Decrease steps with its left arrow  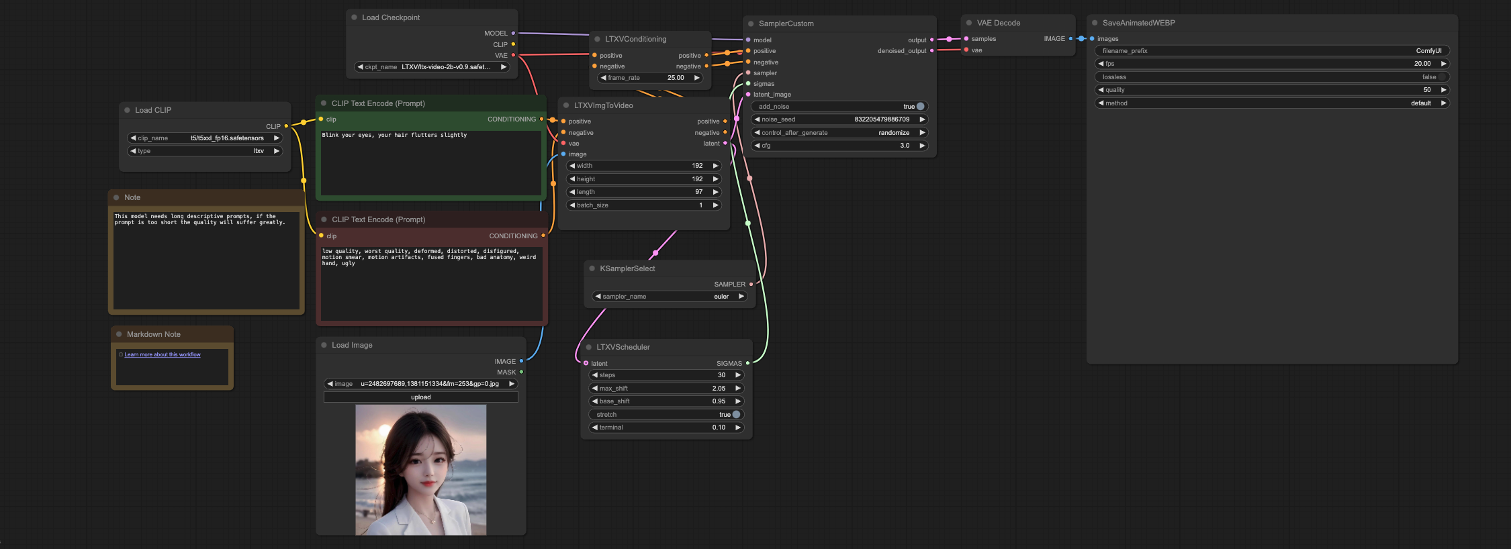(x=595, y=375)
